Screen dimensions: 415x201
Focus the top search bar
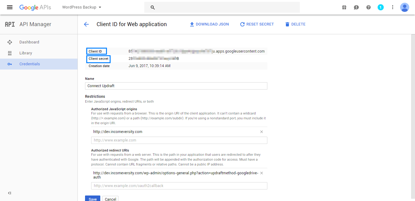click(222, 7)
